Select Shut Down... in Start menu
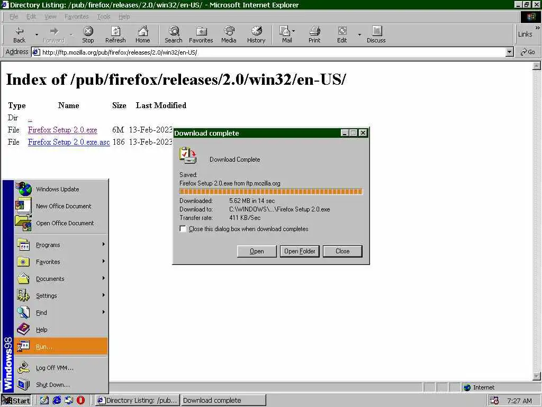The width and height of the screenshot is (542, 407). pos(61,385)
